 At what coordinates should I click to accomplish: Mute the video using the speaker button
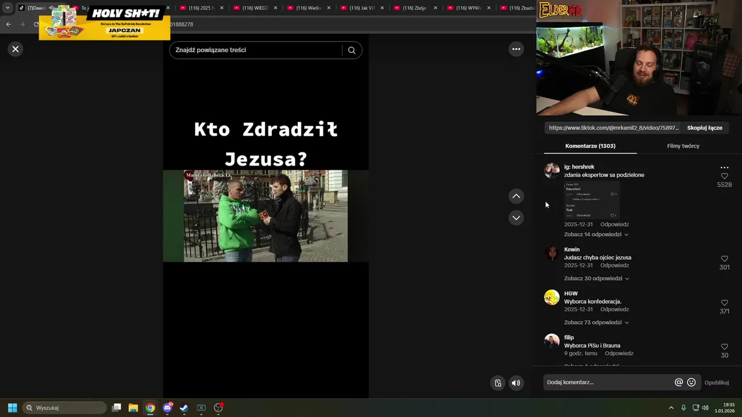(516, 383)
